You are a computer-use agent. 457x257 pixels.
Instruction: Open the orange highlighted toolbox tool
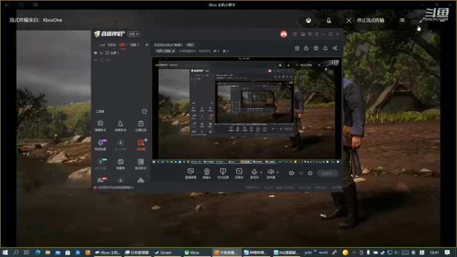point(141,145)
